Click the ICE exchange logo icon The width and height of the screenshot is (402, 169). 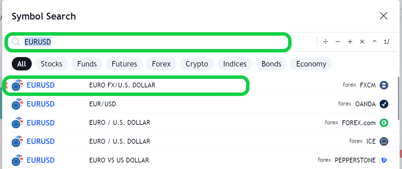(384, 141)
